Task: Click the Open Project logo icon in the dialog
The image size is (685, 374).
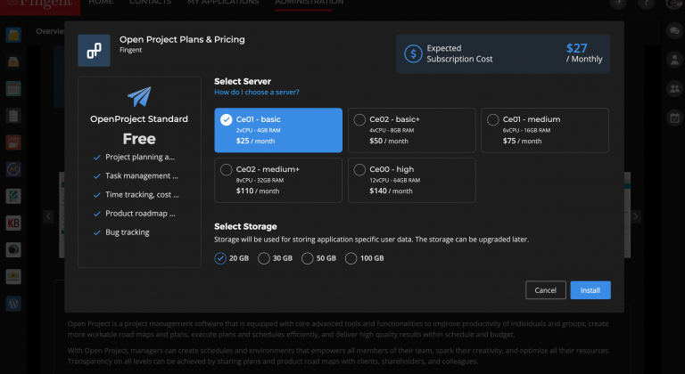Action: [94, 51]
